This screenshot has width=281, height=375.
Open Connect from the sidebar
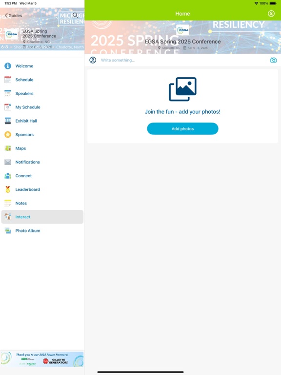(x=42, y=176)
